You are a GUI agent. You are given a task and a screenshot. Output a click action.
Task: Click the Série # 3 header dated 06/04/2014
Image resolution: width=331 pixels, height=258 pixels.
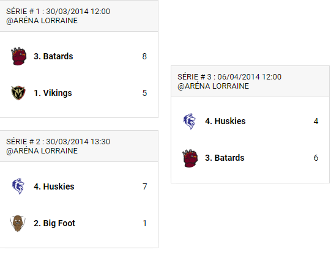pyautogui.click(x=250, y=81)
